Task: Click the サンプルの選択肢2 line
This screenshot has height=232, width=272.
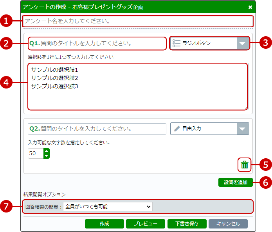Action: (54, 78)
